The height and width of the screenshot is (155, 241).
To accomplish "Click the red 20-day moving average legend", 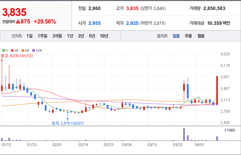I will tap(14, 50).
